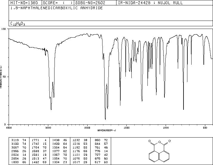This screenshot has height=165, width=213.
Task: Select the 1581 peak table entry
Action: pyautogui.click(x=39, y=155)
